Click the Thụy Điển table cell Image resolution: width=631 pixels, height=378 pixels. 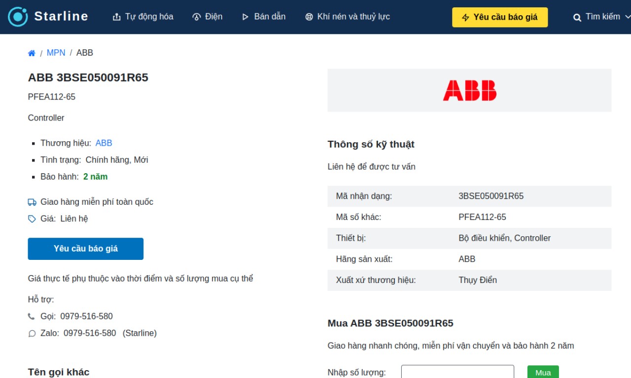[x=478, y=280]
